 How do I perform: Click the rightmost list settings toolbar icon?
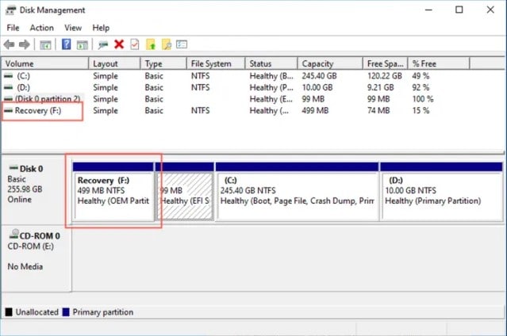[x=182, y=44]
